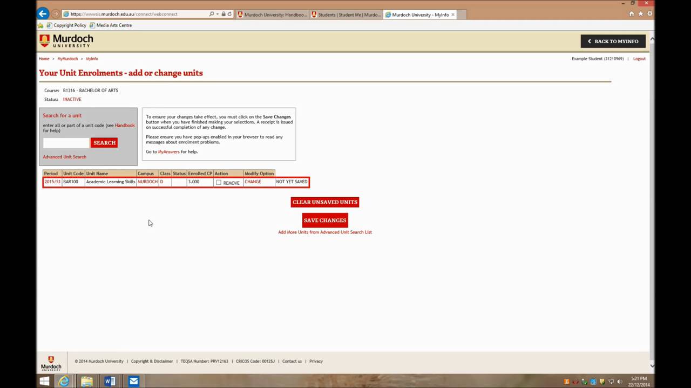691x388 pixels.
Task: Click the MyMurdoch breadcrumb link
Action: pyautogui.click(x=68, y=59)
